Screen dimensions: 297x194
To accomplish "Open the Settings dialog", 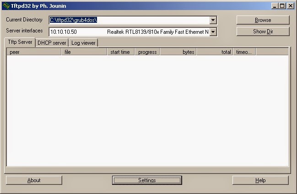I will 147,180.
